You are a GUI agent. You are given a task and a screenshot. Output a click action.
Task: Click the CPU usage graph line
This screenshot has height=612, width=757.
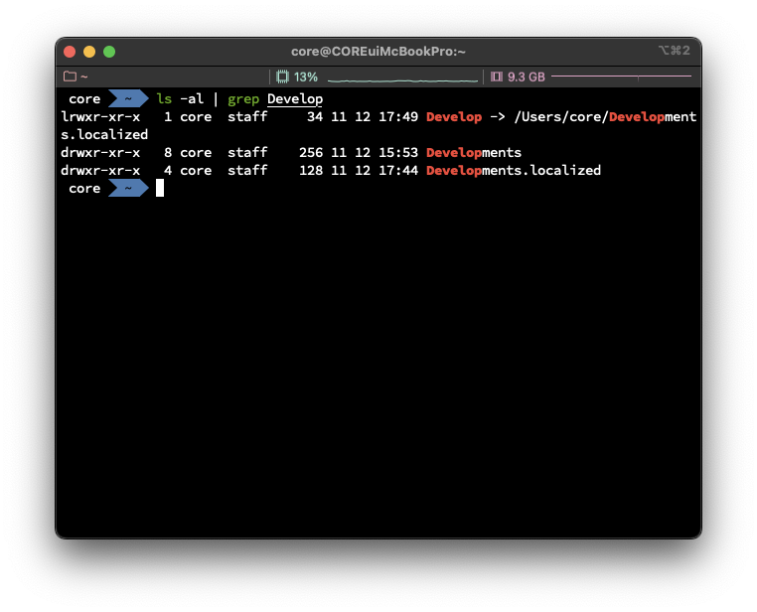point(402,80)
